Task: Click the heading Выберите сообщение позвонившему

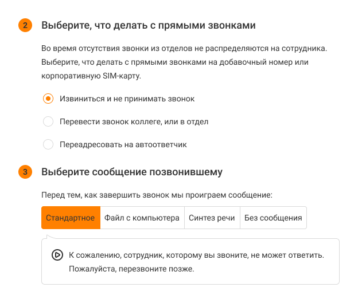Action: pyautogui.click(x=131, y=172)
